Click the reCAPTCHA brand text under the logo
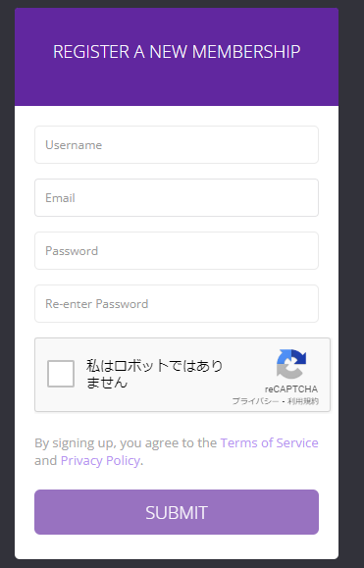 click(291, 389)
